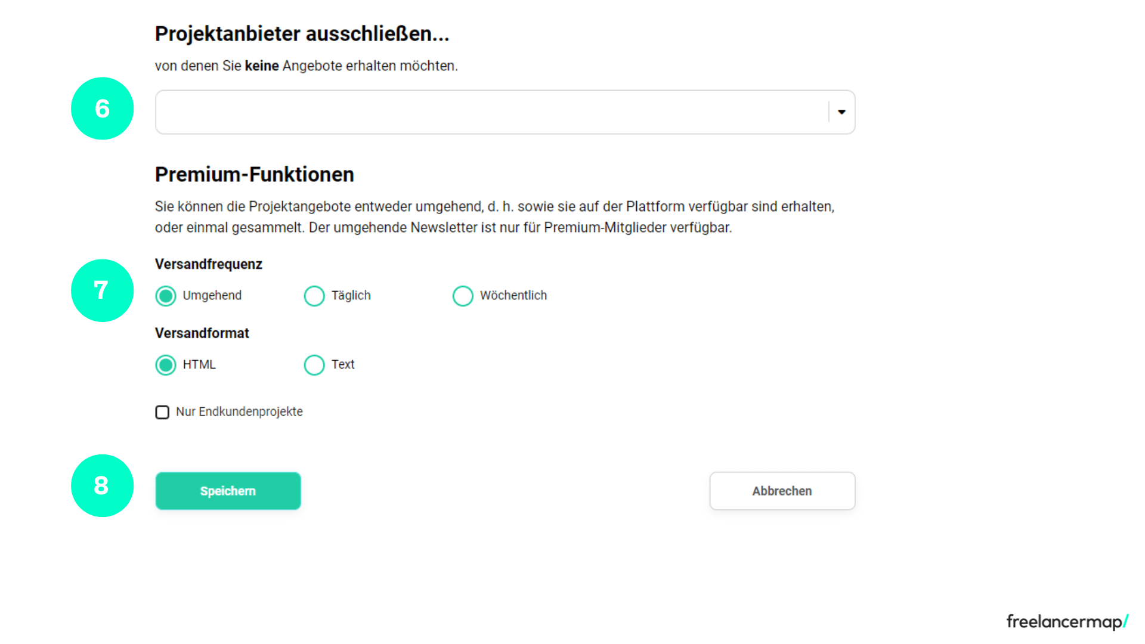The height and width of the screenshot is (644, 1145).
Task: Select the Täglich frequency option
Action: pyautogui.click(x=314, y=296)
